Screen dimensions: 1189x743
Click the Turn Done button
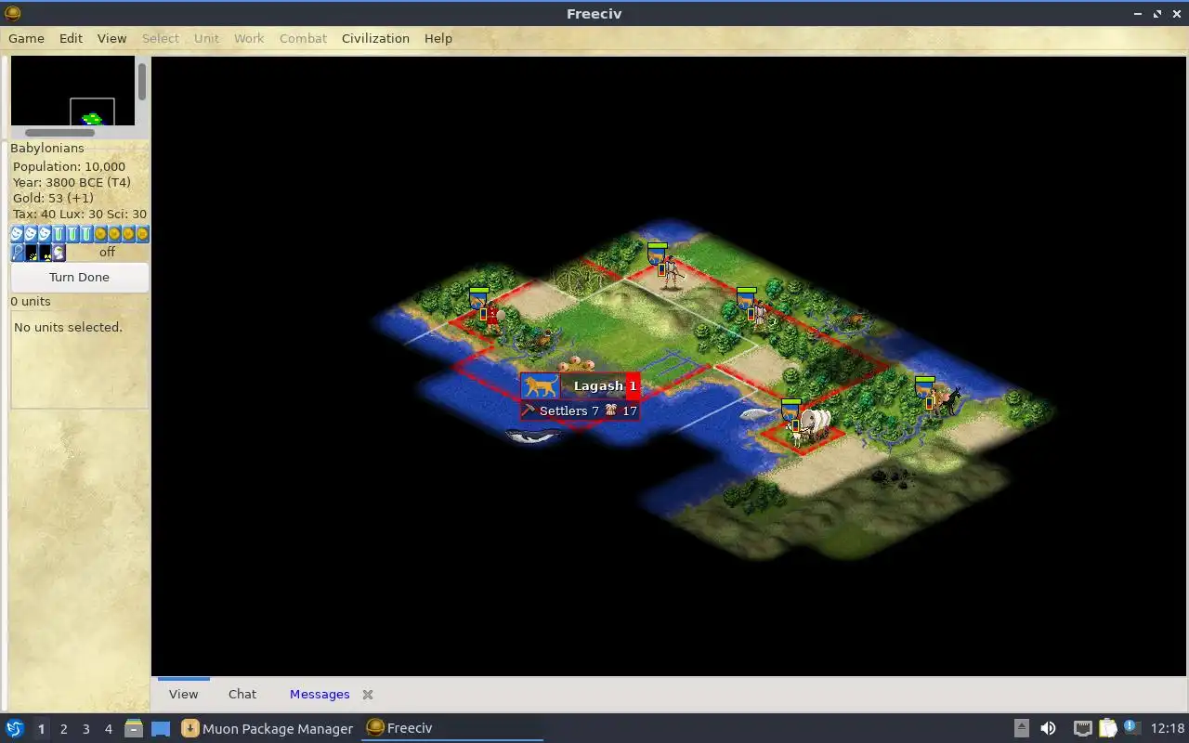click(x=79, y=277)
